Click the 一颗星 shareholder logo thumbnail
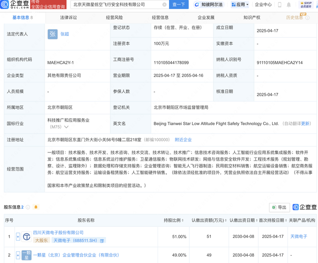318x263 pixels. coord(27,255)
